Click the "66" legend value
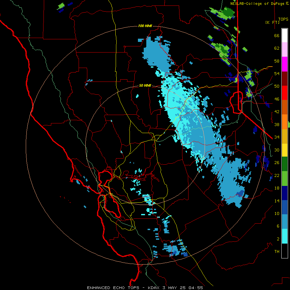This screenshot has height=290, width=290. (x=277, y=35)
